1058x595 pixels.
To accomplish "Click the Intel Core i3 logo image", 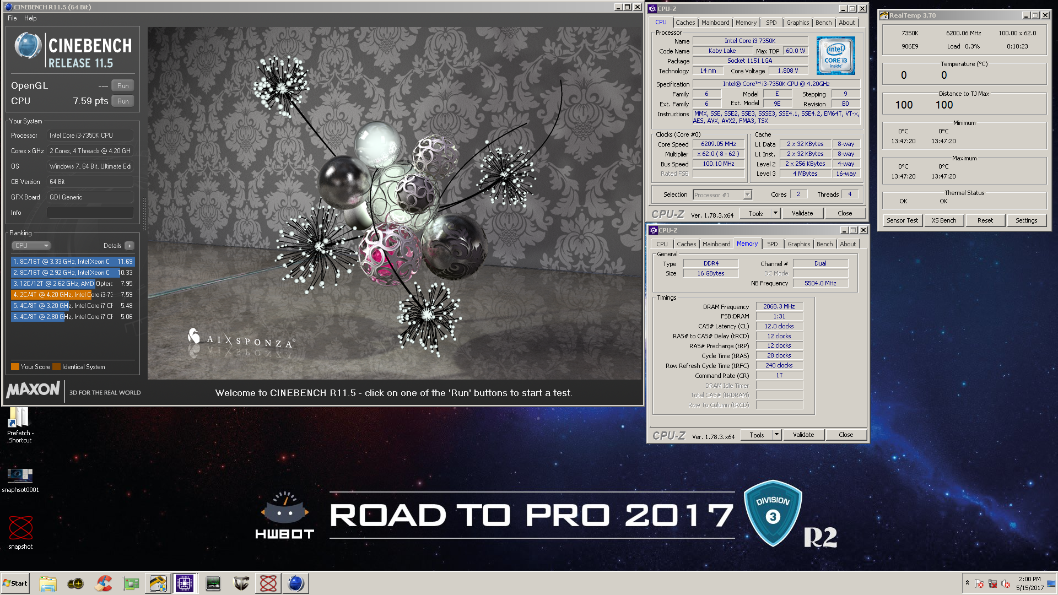I will 835,56.
